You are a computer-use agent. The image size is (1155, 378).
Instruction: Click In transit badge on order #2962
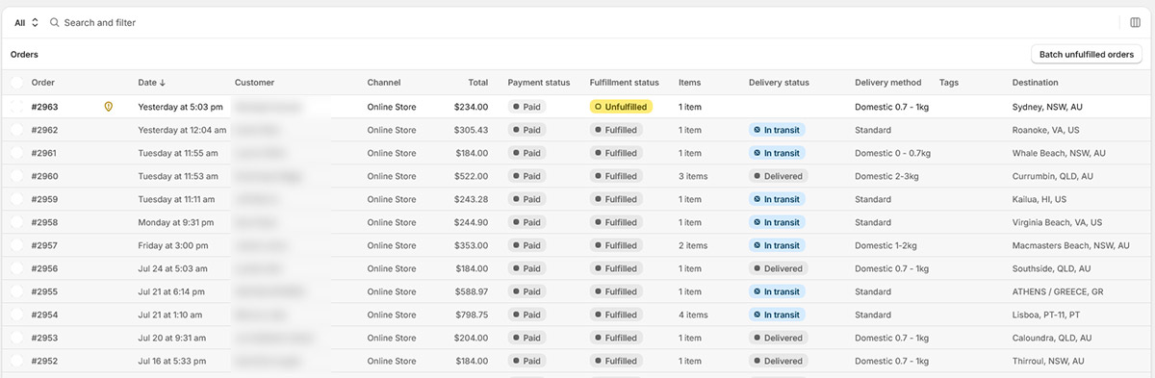point(777,130)
